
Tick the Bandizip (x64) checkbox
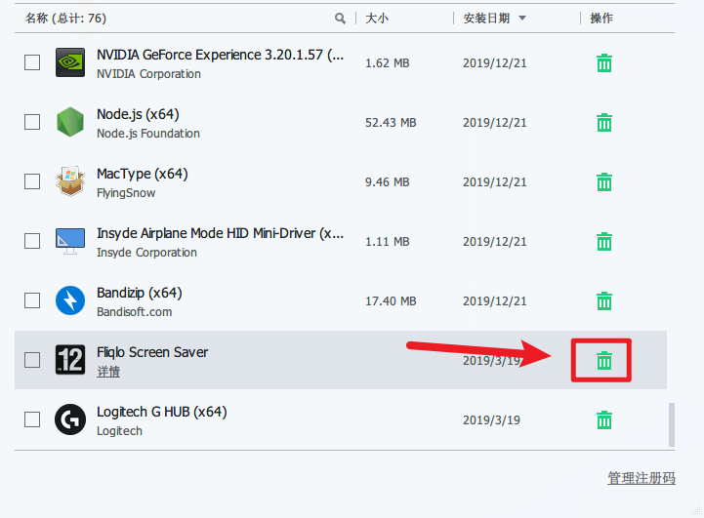pos(32,300)
